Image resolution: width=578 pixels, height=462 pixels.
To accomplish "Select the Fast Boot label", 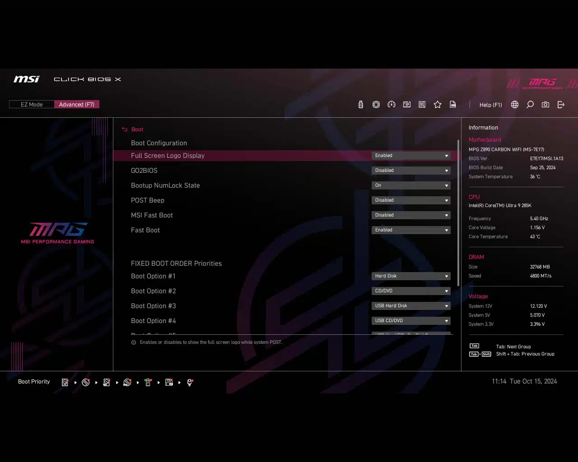I will [145, 230].
